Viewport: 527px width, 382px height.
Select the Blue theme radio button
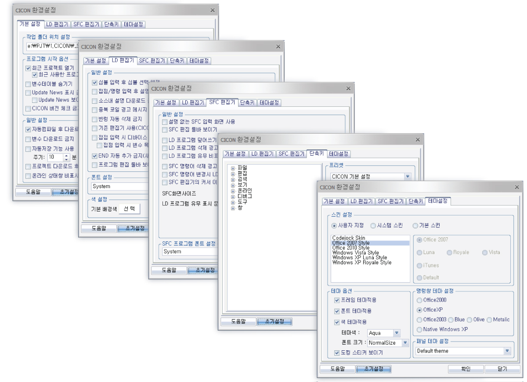tap(451, 320)
